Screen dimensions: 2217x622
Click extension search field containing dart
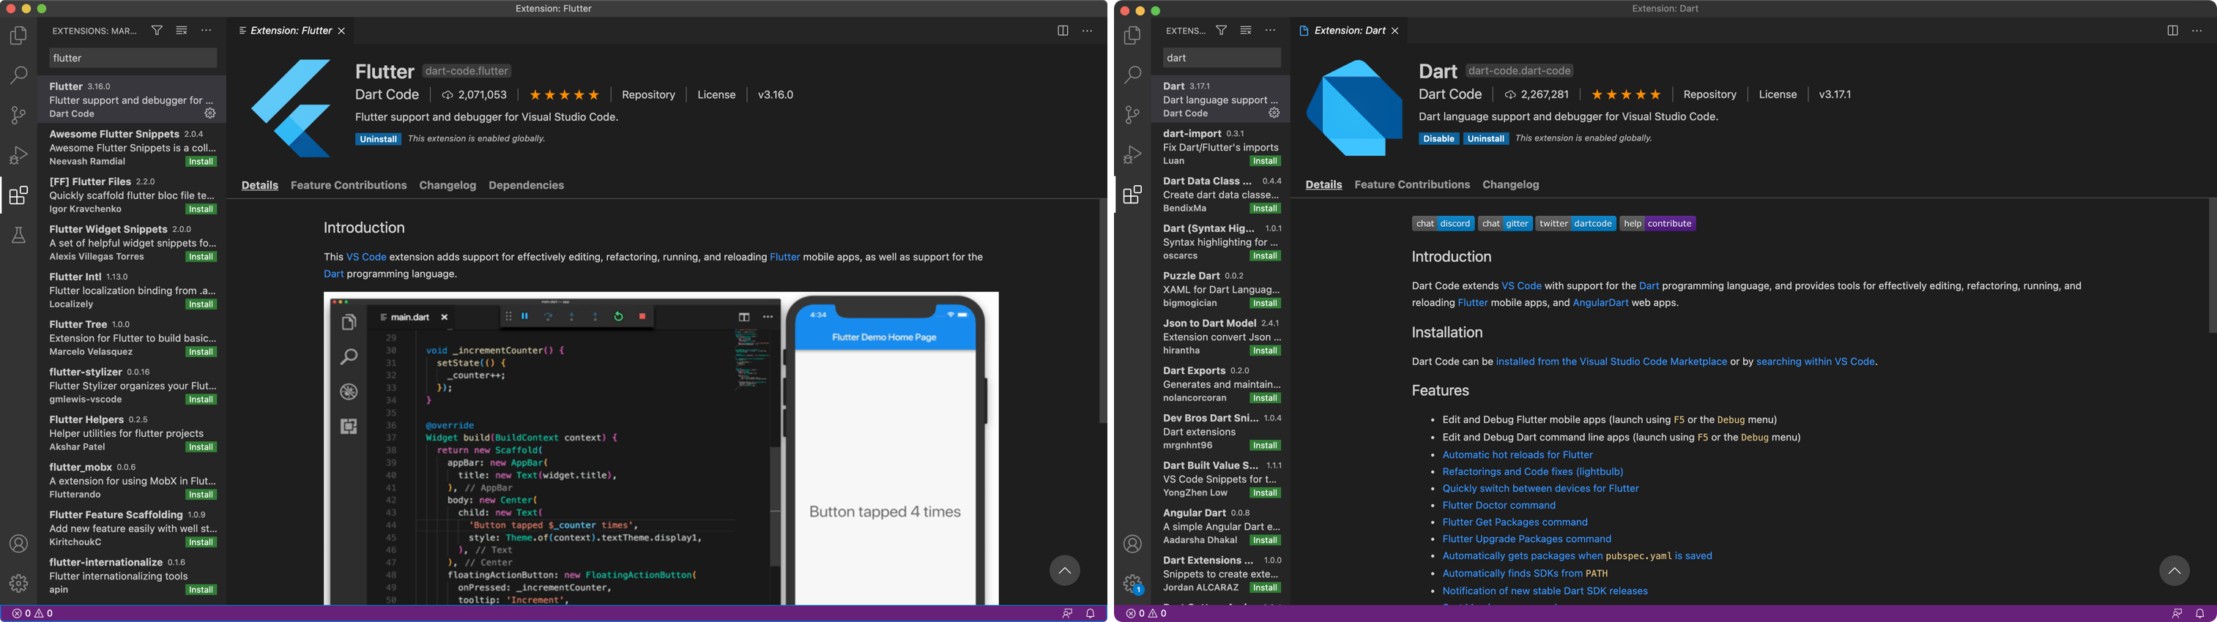(1221, 58)
